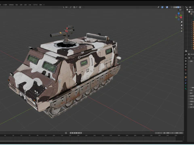Open the orange Object properties tab
Viewport: 194px width, 145px height.
(x=186, y=77)
